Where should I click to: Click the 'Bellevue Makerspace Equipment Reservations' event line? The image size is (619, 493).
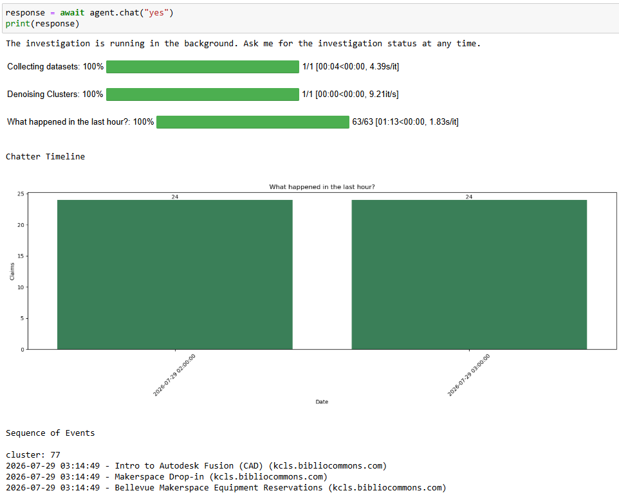pos(226,487)
